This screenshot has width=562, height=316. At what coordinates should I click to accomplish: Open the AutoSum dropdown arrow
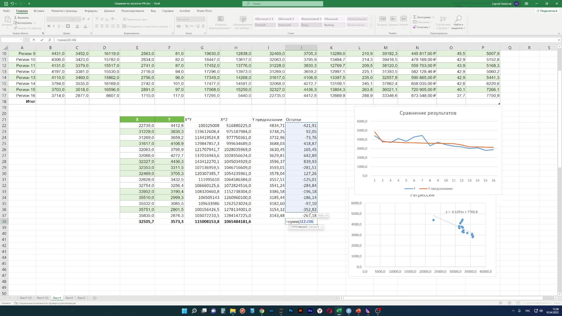click(434, 17)
